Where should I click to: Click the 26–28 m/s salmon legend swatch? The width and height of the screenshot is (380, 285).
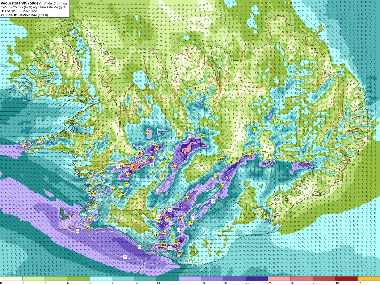click(302, 279)
